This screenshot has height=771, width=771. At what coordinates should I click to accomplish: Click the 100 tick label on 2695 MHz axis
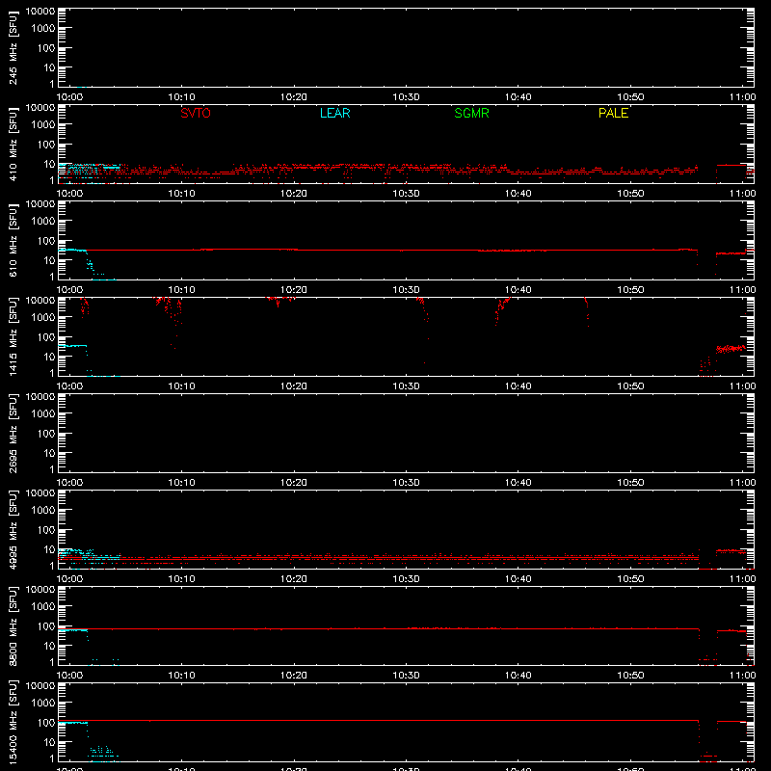point(46,433)
